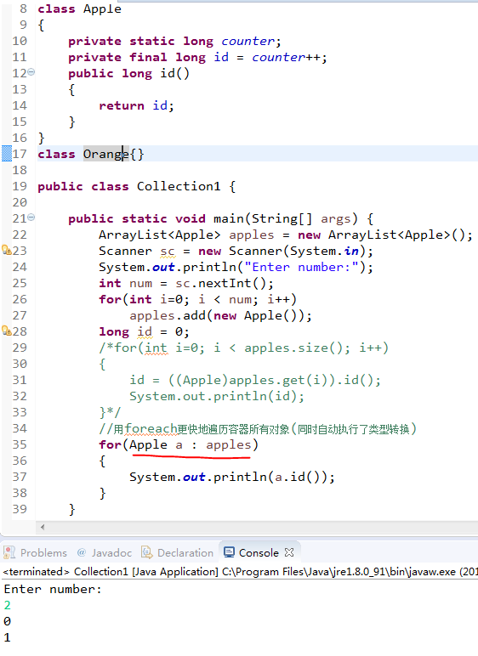
Task: Click the horizontal scrollbar left arrow
Action: pyautogui.click(x=43, y=527)
